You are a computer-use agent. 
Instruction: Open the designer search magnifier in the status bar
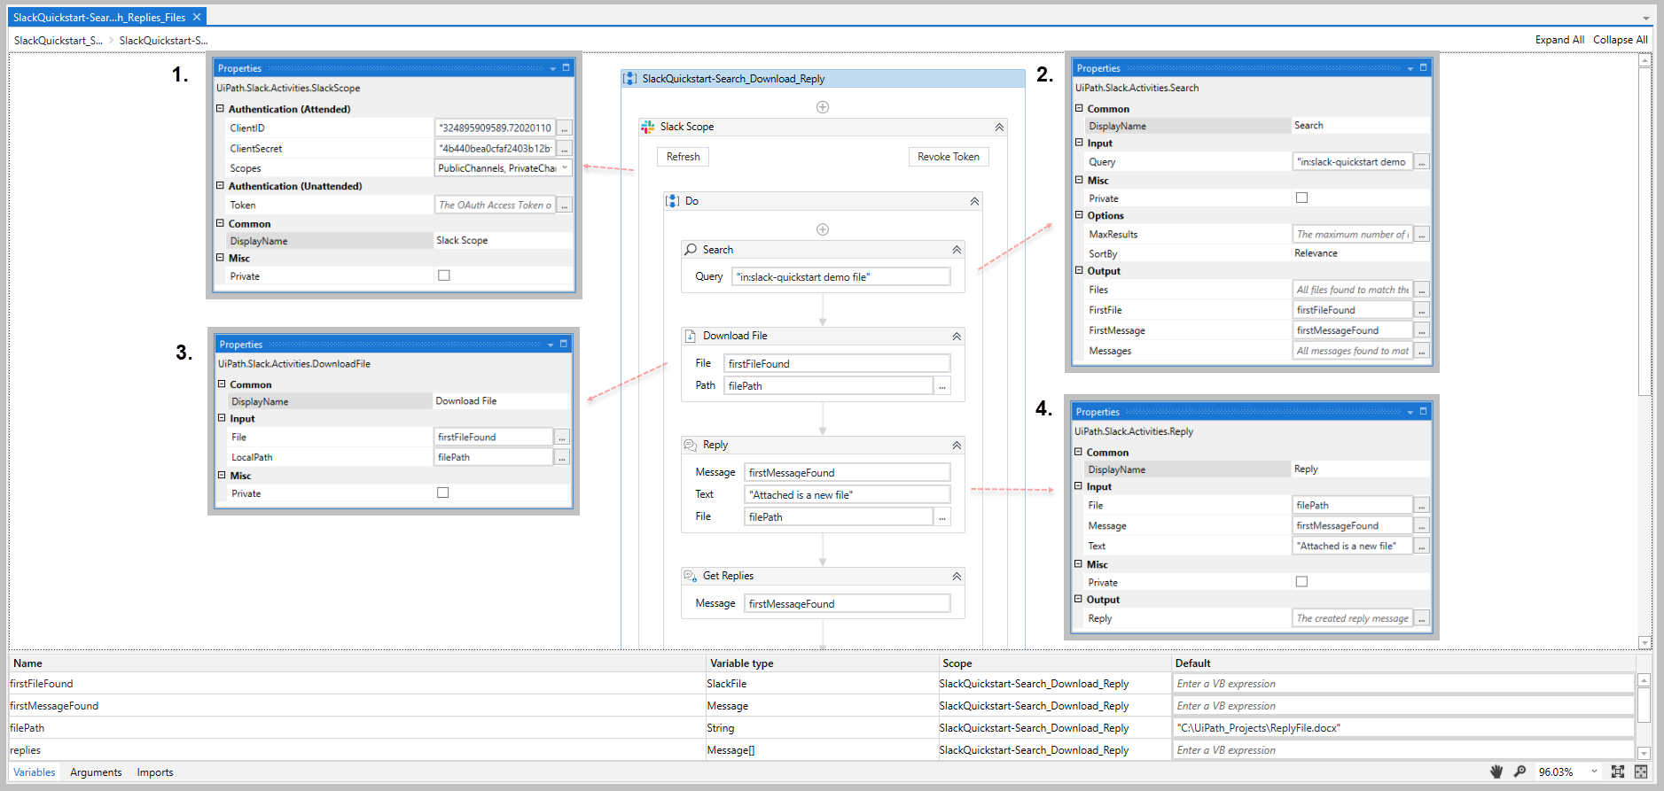(1519, 772)
